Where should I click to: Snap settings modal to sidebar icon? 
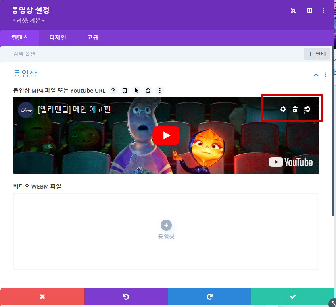pyautogui.click(x=310, y=10)
